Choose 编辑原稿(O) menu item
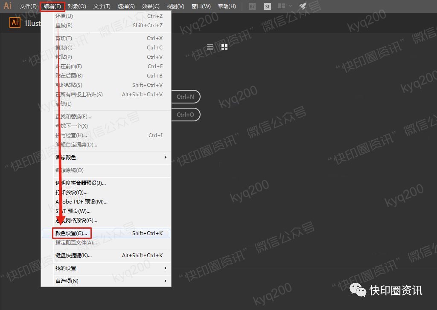Viewport: 437px width, 310px height. pyautogui.click(x=106, y=170)
